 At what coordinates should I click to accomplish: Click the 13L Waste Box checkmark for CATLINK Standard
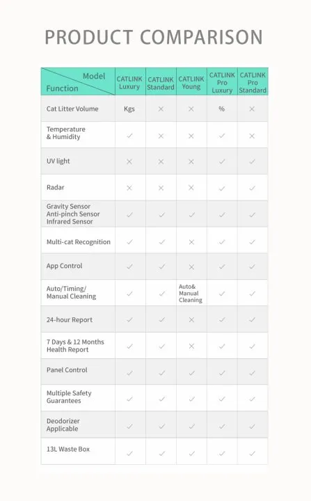[x=162, y=453]
